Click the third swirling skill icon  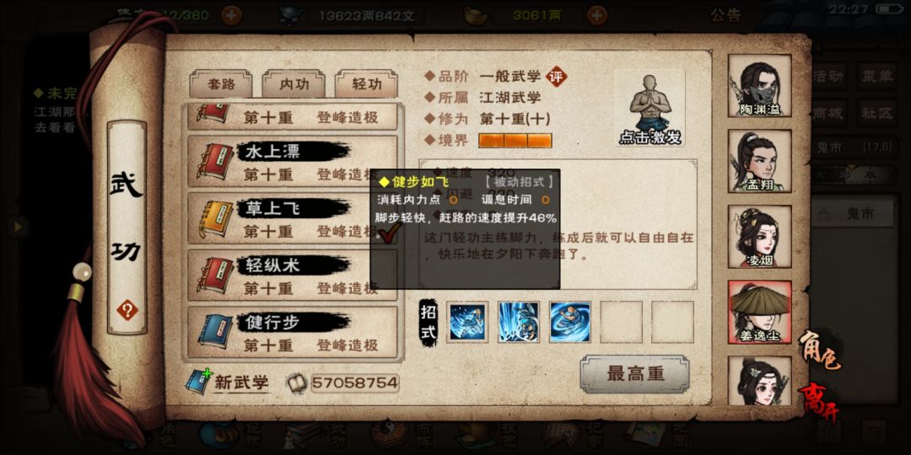point(570,322)
